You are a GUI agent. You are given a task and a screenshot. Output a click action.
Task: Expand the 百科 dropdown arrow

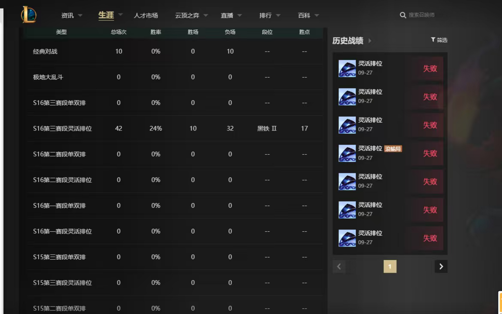tap(317, 15)
